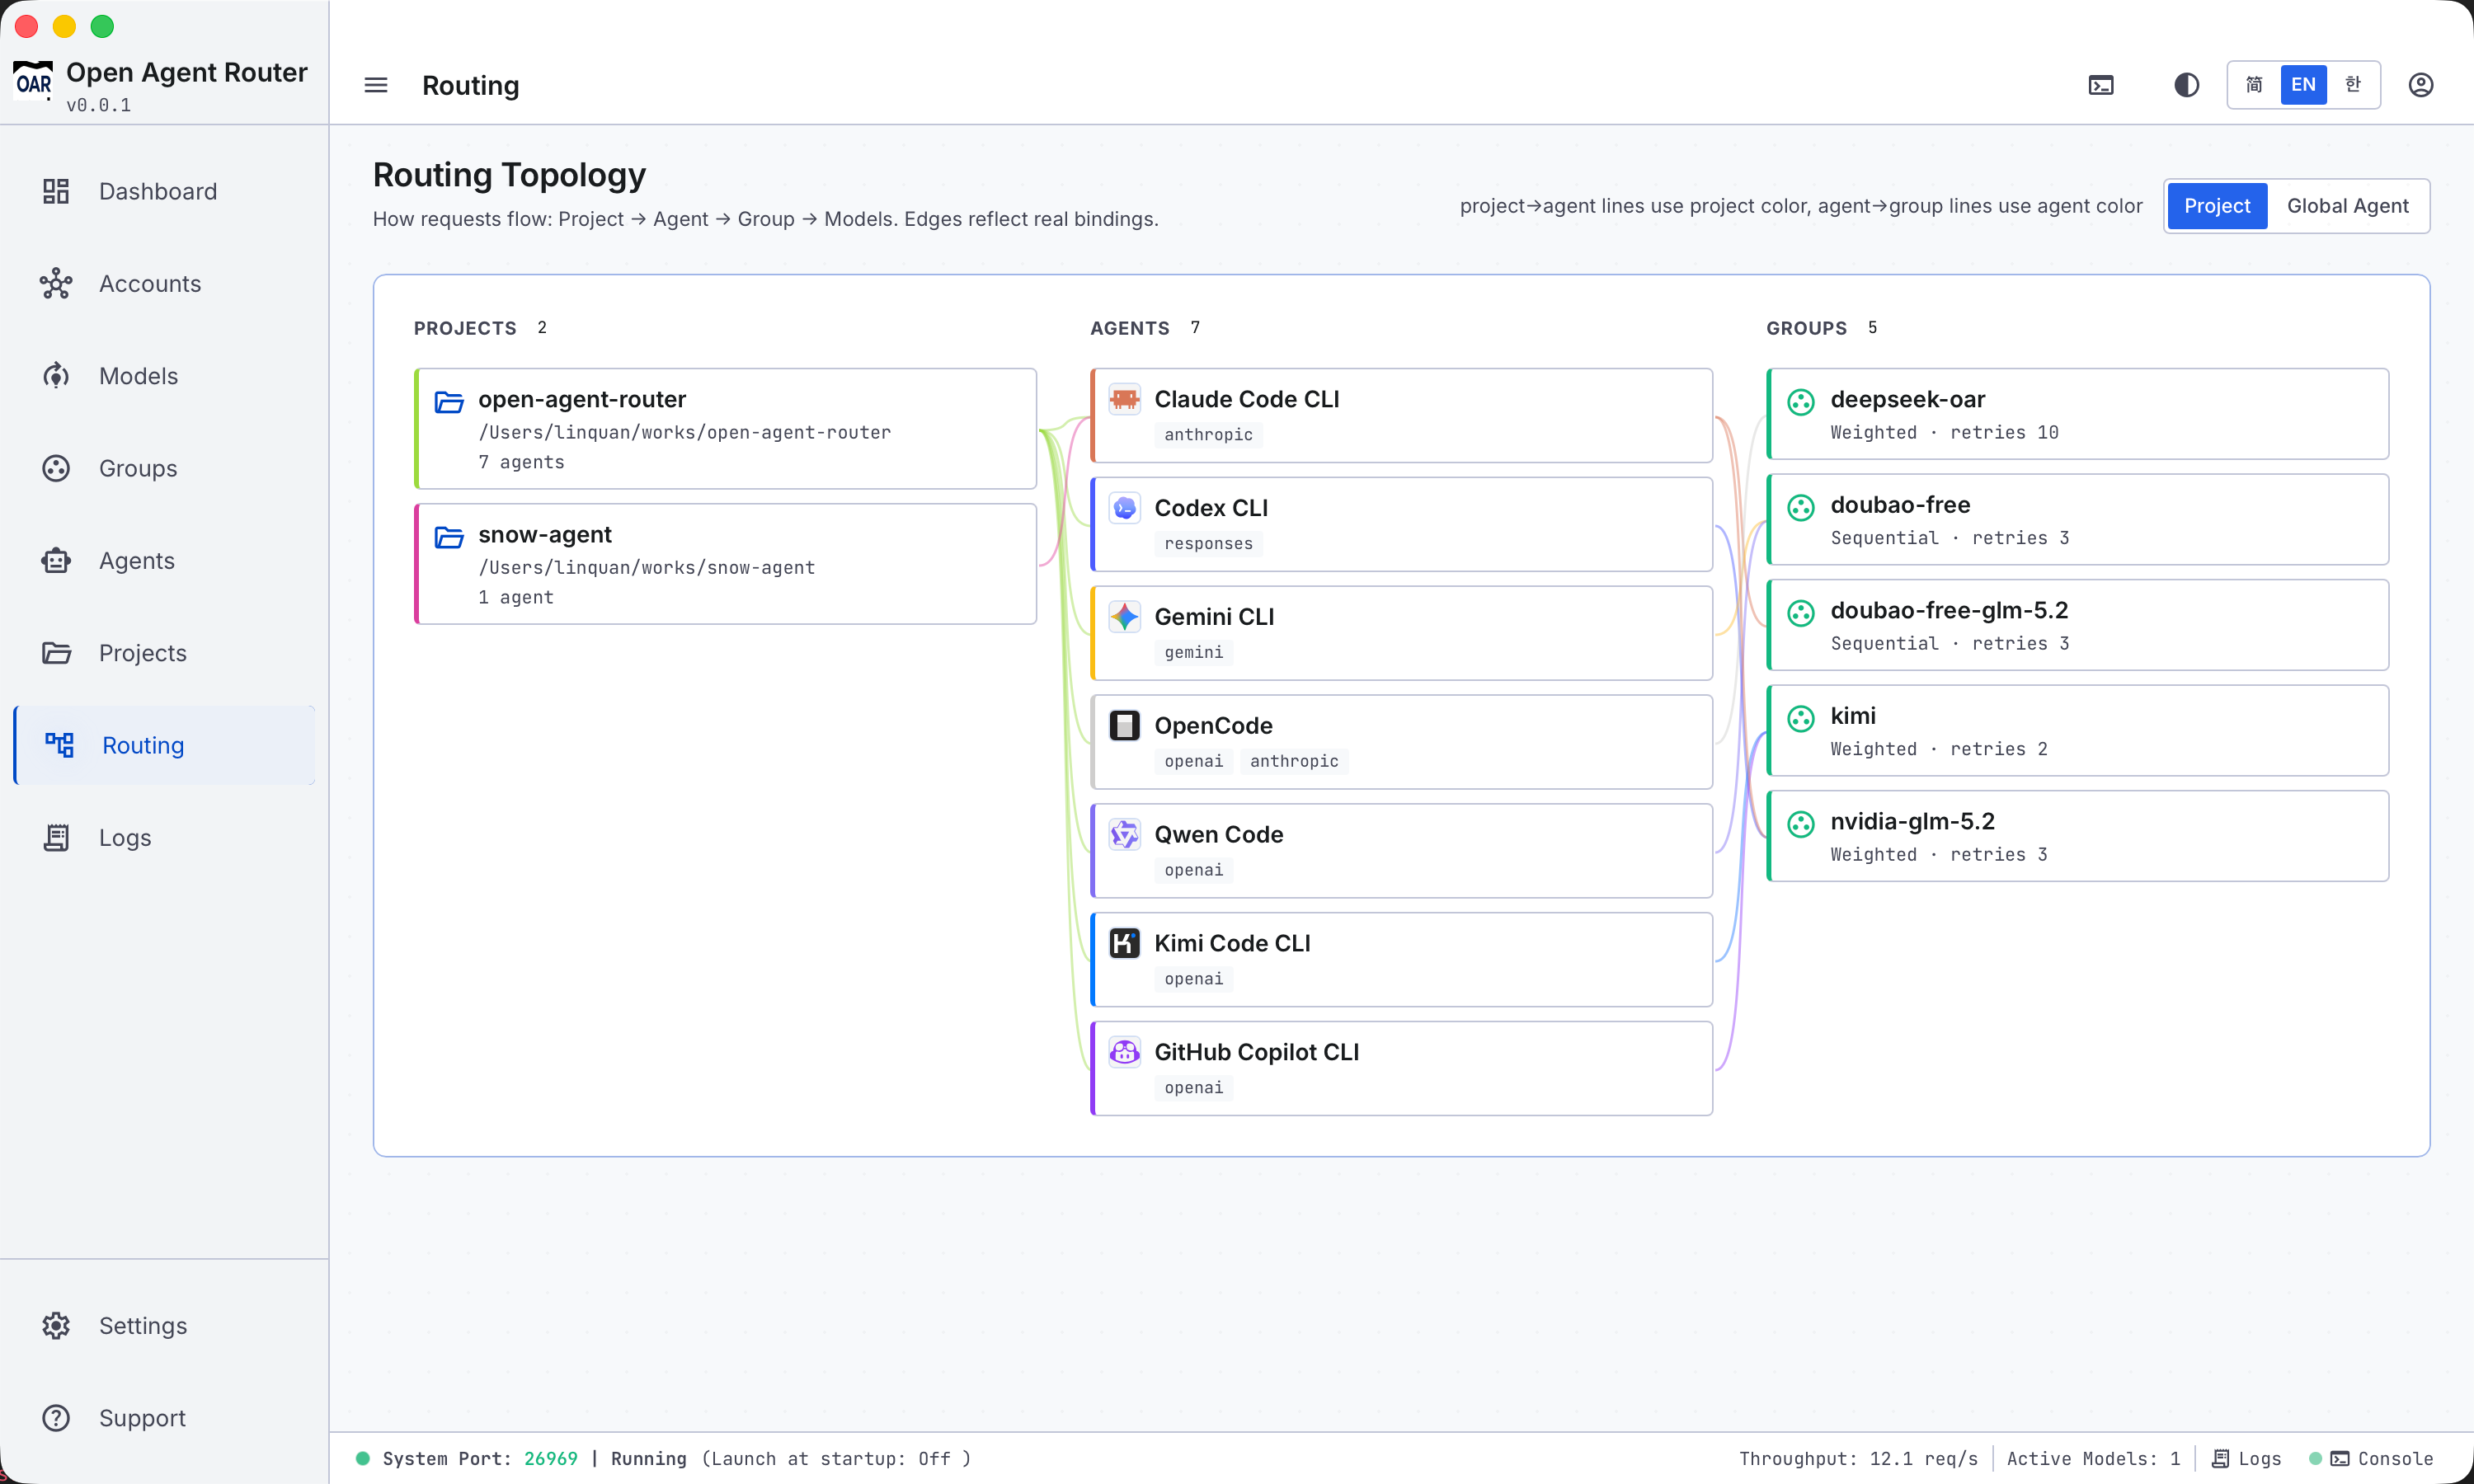
Task: Go to Accounts in the sidebar
Action: point(164,284)
